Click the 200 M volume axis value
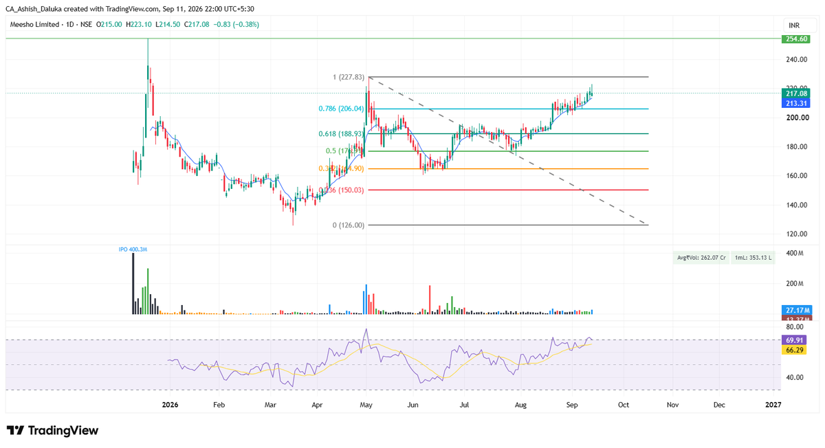The image size is (825, 448). (796, 284)
